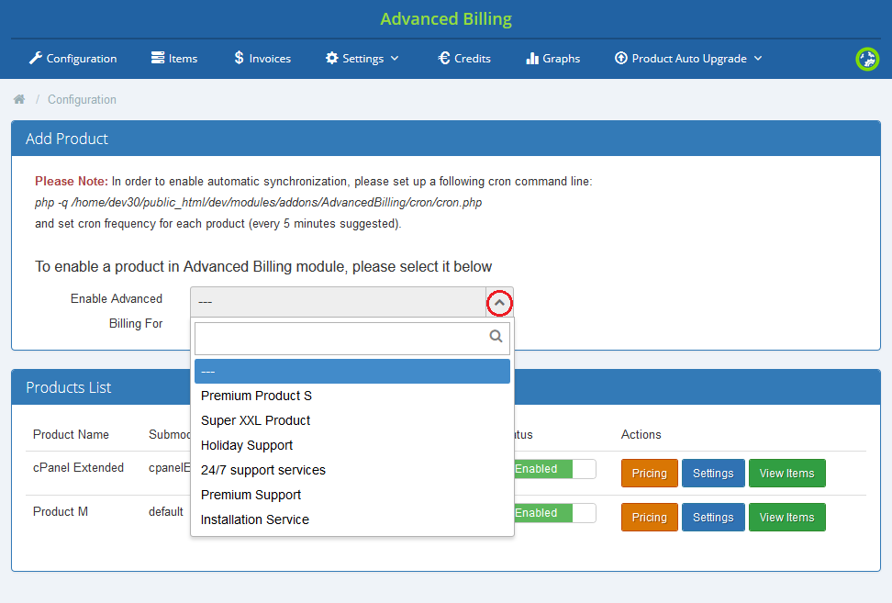Click the green circular logo icon
Screen dimensions: 892x603
click(867, 59)
